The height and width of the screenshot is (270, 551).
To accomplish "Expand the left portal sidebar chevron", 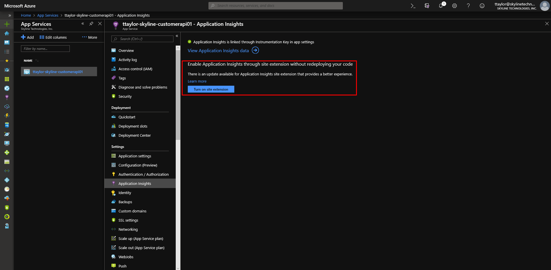I will pyautogui.click(x=9, y=15).
